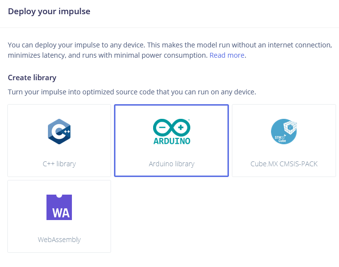The width and height of the screenshot is (339, 267).
Task: Select the 'Cube.MX CMSIS-PACK' label
Action: (284, 164)
